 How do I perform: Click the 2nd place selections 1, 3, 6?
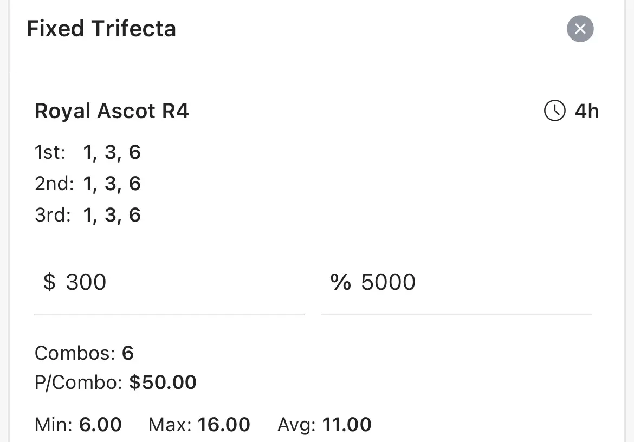pos(112,184)
